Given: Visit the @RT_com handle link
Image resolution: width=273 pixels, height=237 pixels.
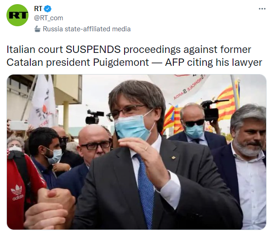Looking at the screenshot, I should tap(48, 18).
